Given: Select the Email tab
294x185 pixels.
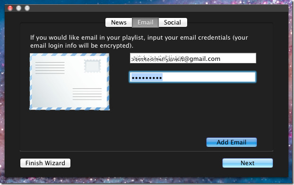Looking at the screenshot, I should click(146, 23).
